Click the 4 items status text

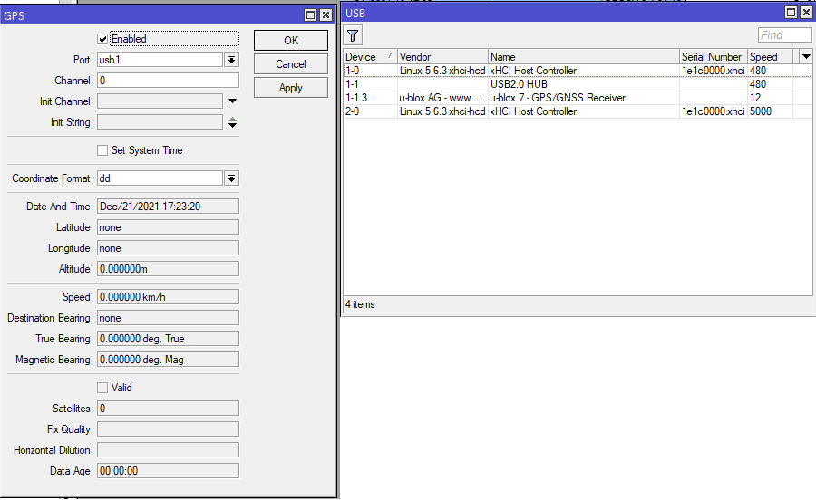pyautogui.click(x=360, y=304)
